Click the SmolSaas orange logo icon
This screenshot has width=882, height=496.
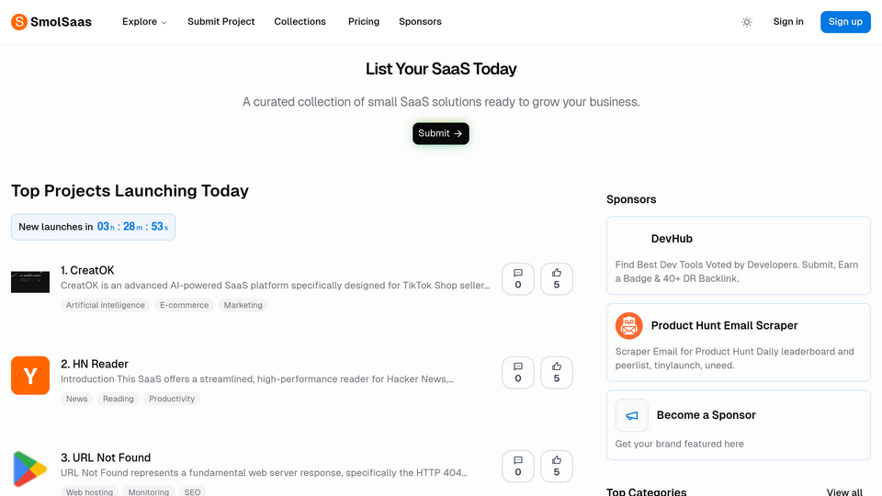click(19, 22)
